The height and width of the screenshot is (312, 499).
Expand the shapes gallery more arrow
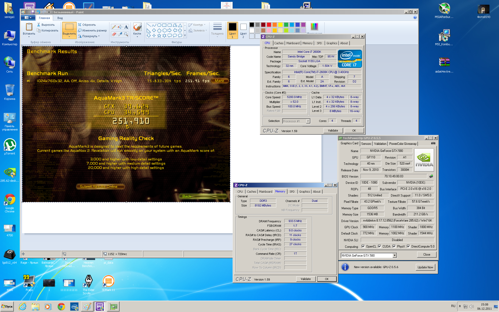(185, 36)
